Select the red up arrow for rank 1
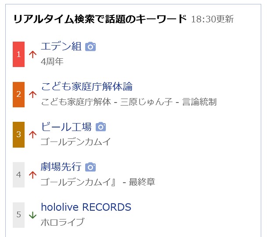This screenshot has width=270, height=237. click(32, 54)
